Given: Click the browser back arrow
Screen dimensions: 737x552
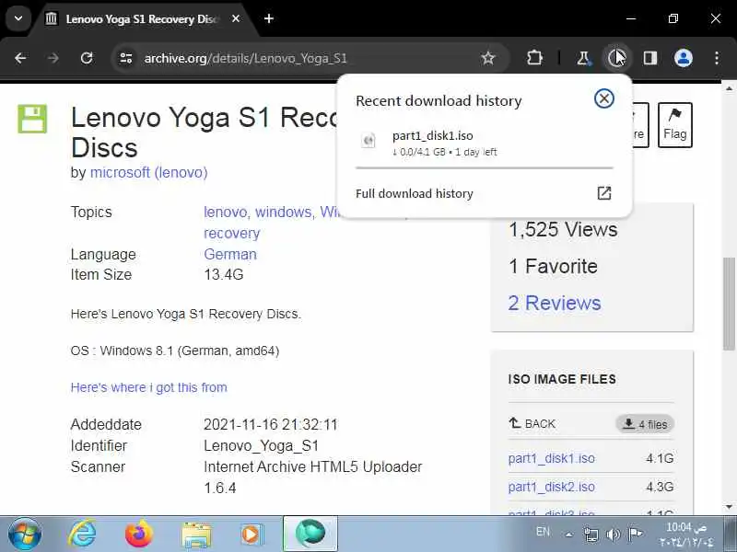Looking at the screenshot, I should pyautogui.click(x=20, y=58).
